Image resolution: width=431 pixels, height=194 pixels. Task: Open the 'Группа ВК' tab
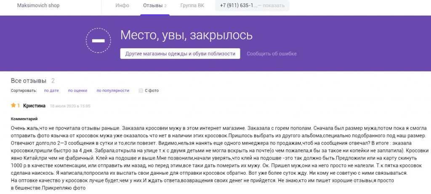coord(192,5)
